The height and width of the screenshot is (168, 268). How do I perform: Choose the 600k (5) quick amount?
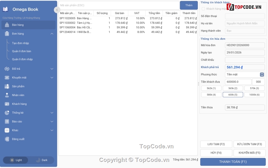[233, 95]
